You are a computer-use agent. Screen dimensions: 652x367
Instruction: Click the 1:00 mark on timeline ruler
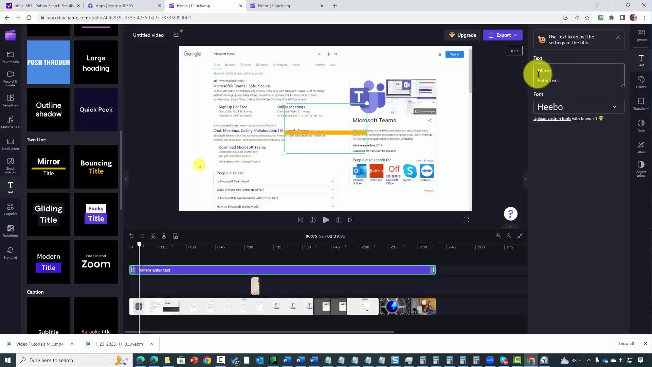[x=249, y=247]
